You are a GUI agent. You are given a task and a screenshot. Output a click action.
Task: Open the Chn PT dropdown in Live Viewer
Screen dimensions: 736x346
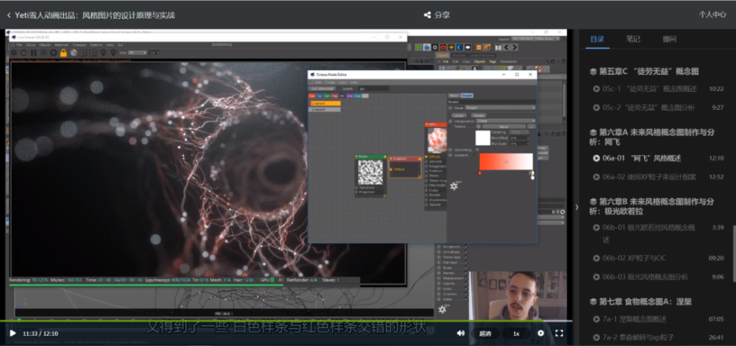pos(138,52)
